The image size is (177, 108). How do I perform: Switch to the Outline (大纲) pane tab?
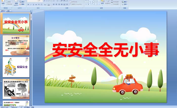coord(8,11)
